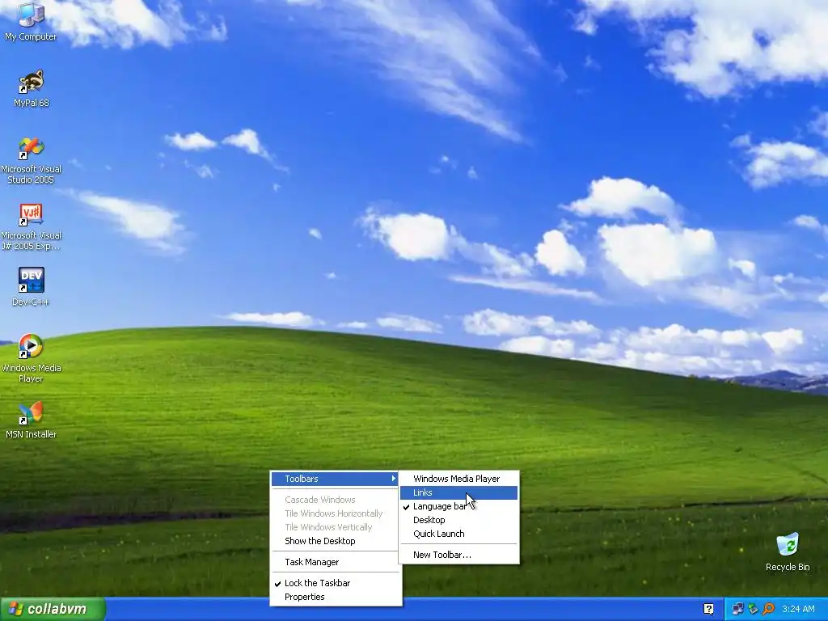Click the network connection tray icon
This screenshot has height=621, width=828.
coord(737,610)
